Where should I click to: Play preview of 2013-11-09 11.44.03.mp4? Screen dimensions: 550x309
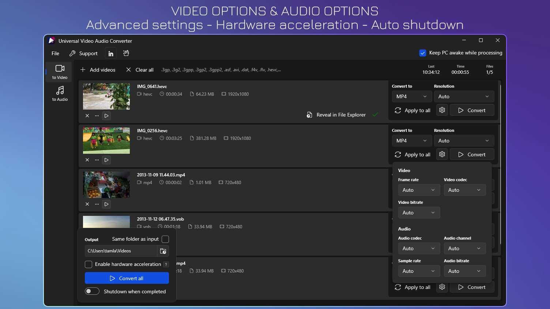(x=106, y=204)
